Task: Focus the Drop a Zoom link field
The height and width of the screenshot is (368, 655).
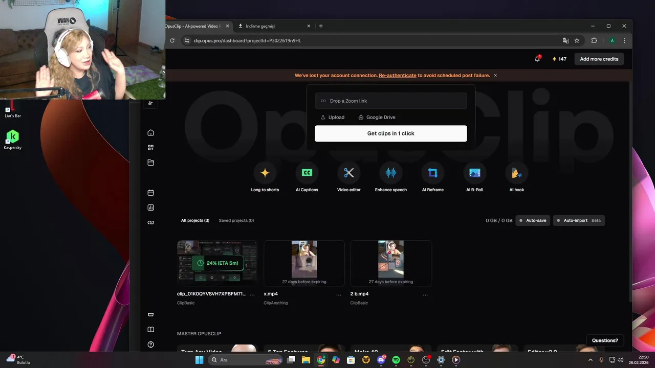Action: [x=391, y=101]
